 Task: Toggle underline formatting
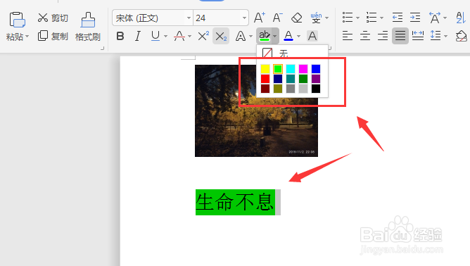pyautogui.click(x=155, y=37)
